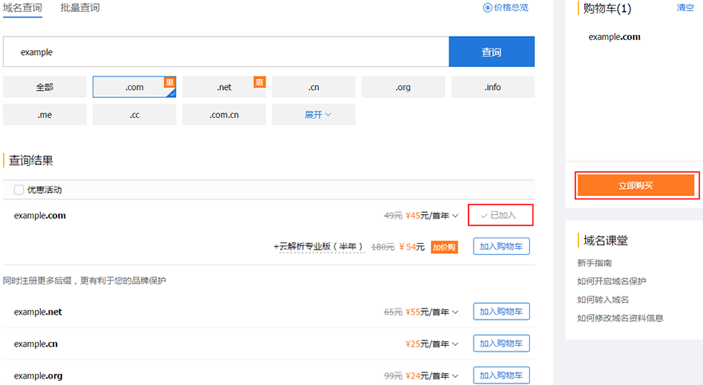
Task: Click the 惠 badge on .net filter
Action: [x=259, y=81]
